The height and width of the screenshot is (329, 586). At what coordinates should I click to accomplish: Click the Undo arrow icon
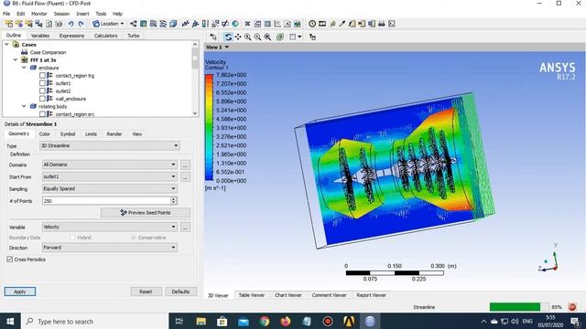[71, 24]
